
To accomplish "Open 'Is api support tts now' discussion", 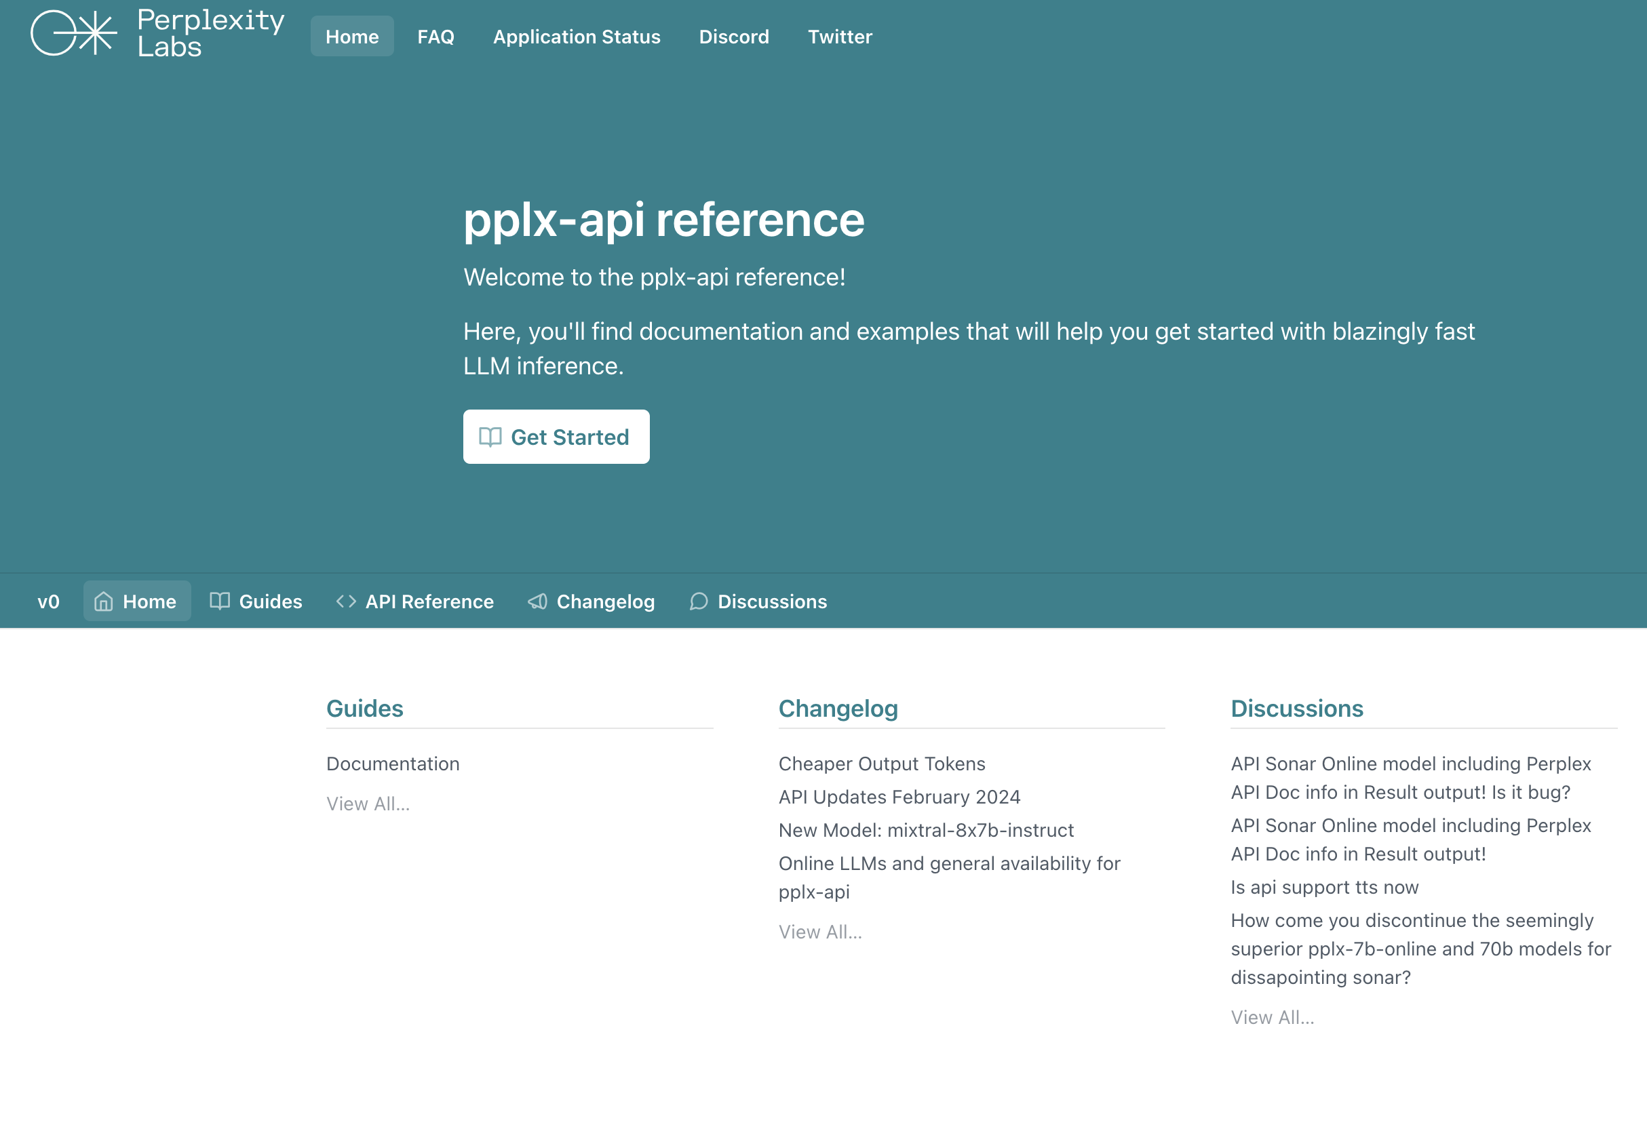I will [x=1325, y=887].
